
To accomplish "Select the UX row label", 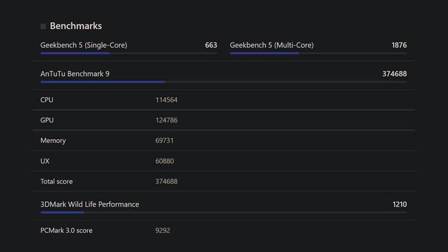I will (45, 161).
